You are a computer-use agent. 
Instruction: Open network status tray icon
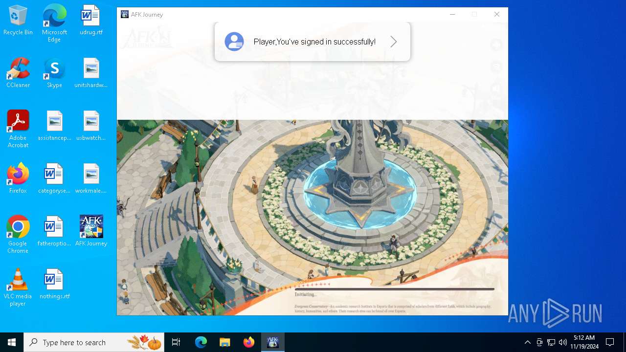(x=551, y=342)
